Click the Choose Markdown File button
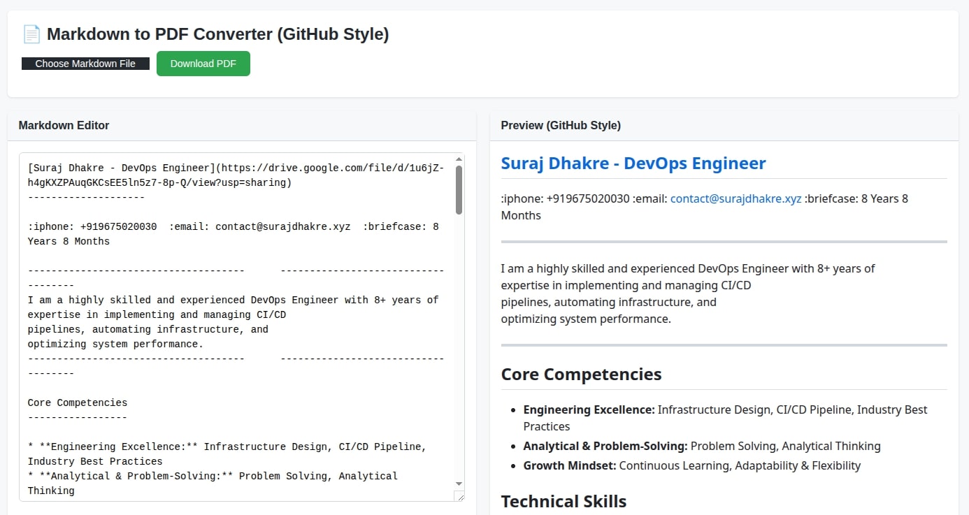The width and height of the screenshot is (969, 515). click(x=85, y=64)
